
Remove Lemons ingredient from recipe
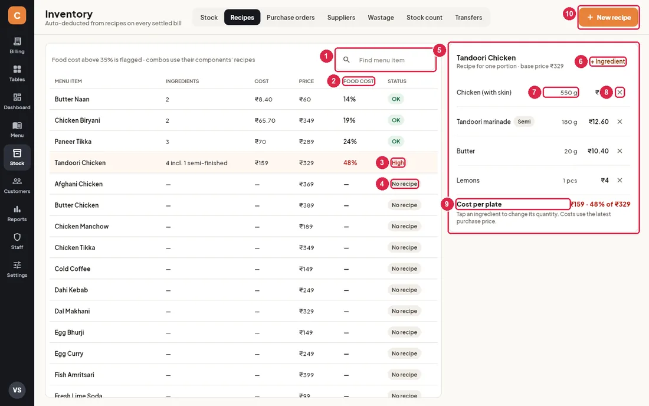[619, 181]
